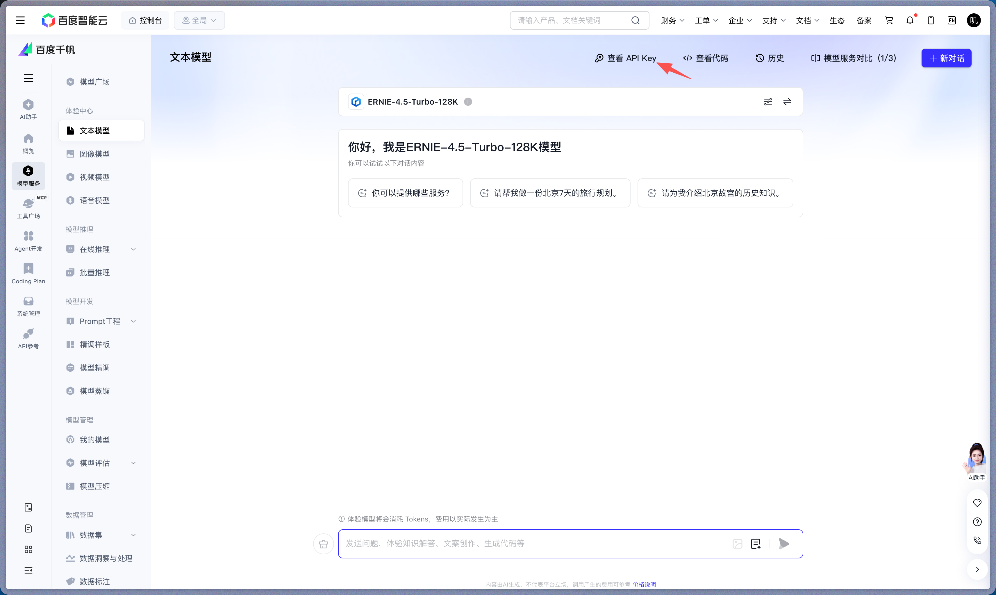This screenshot has height=595, width=996.
Task: Open the 文档 dropdown menu
Action: [x=807, y=20]
